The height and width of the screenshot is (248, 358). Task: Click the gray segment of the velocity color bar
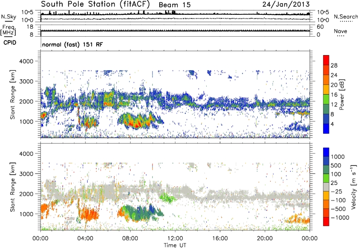point(326,187)
